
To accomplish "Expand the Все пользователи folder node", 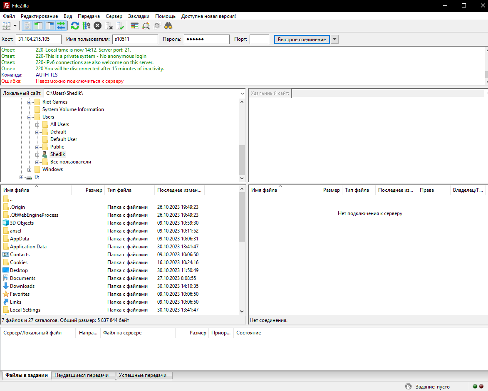I will click(x=37, y=162).
